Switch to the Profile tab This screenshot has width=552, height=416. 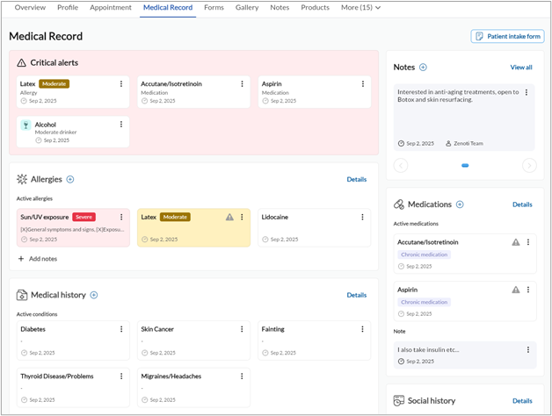point(68,7)
